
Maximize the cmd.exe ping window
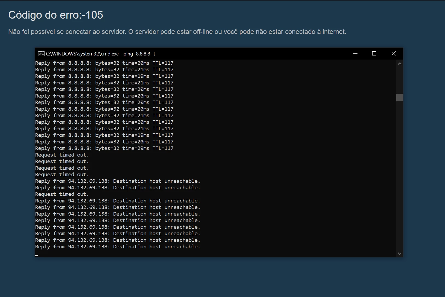[374, 54]
